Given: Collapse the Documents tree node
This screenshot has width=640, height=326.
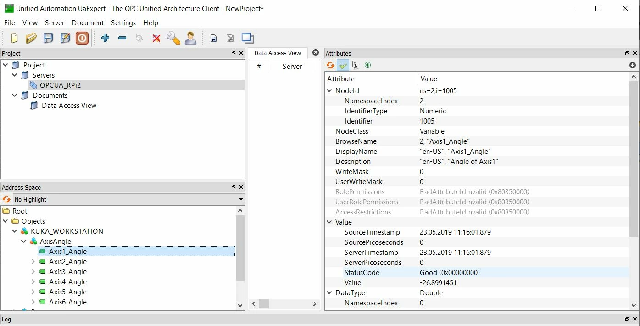Looking at the screenshot, I should click(15, 96).
